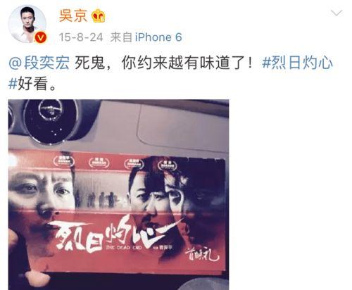Image resolution: width=352 pixels, height=290 pixels.
Task: Tap the first laurel award emblem in photo
Action: [x=63, y=162]
